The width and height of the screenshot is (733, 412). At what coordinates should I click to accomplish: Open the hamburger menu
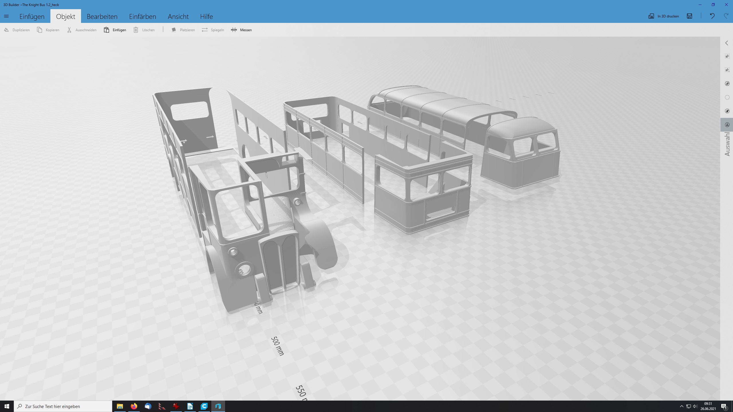pos(6,16)
